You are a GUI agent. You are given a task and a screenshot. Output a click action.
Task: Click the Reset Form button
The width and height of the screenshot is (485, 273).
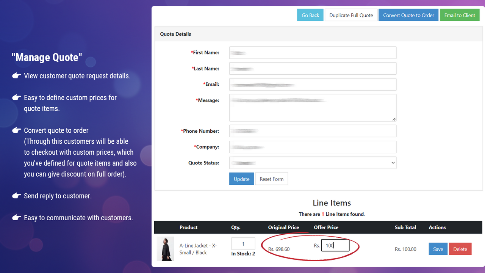(271, 179)
